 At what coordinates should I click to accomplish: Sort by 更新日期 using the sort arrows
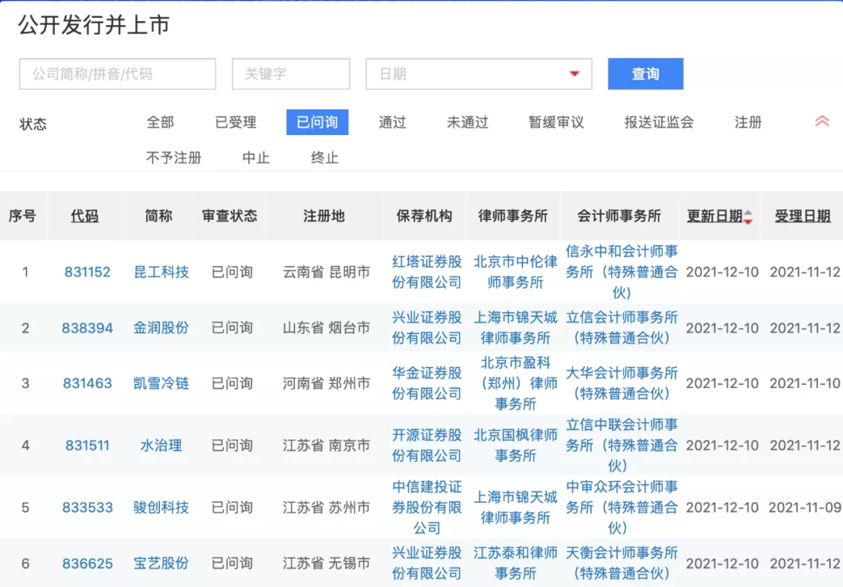748,217
